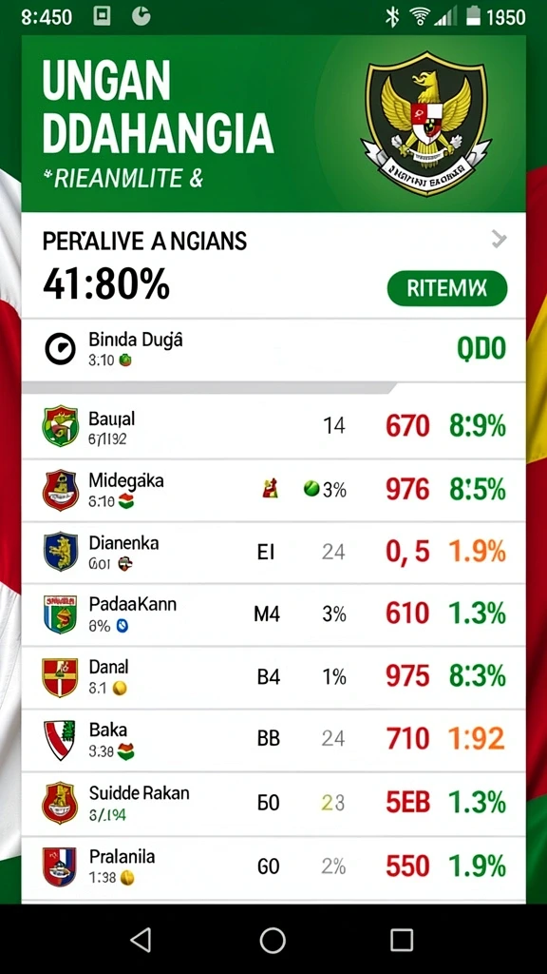The image size is (547, 974).
Task: Select the Suidde Rakan crest icon
Action: point(60,803)
